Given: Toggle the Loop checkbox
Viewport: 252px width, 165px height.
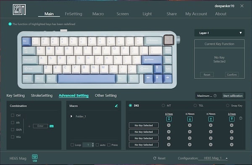Looking at the screenshot, I should click(x=72, y=145).
